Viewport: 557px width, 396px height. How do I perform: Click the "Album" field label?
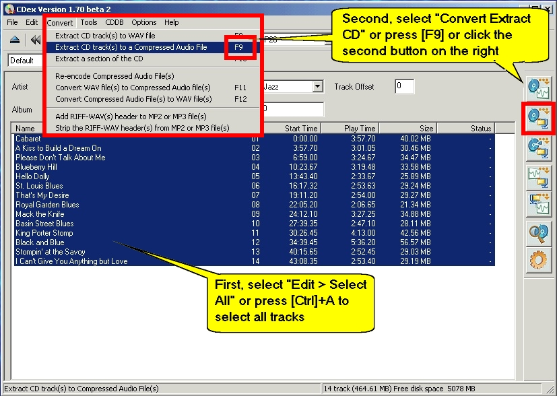[22, 110]
